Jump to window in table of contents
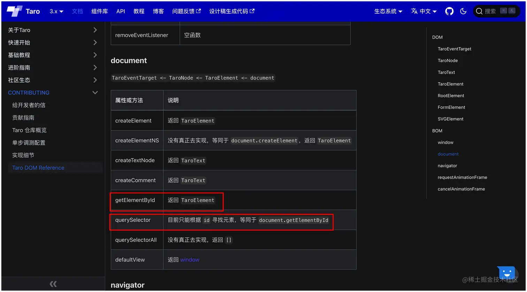 (x=445, y=142)
